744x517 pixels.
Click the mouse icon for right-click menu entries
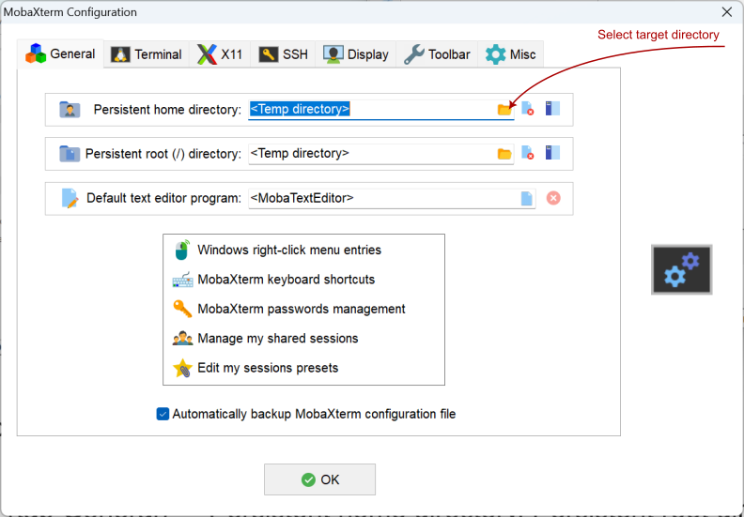(x=182, y=250)
